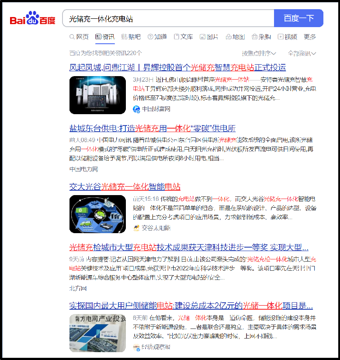
Task: Open the 按焦点排序 sort dropdown
Action: (259, 53)
